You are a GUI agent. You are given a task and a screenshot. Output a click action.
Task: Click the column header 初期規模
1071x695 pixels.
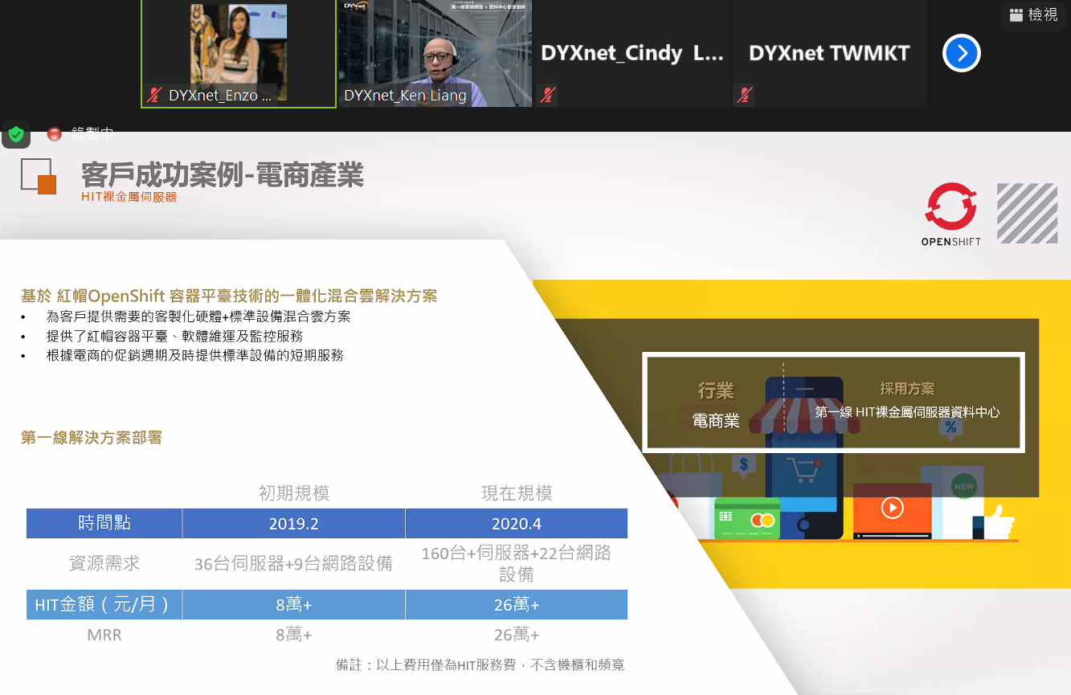pyautogui.click(x=293, y=493)
